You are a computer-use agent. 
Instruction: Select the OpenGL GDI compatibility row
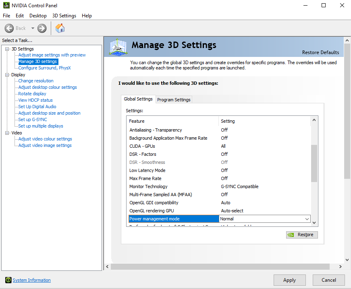(220, 203)
